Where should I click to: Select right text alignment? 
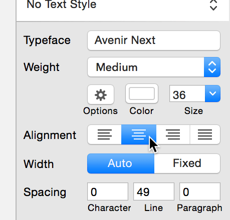click(173, 134)
